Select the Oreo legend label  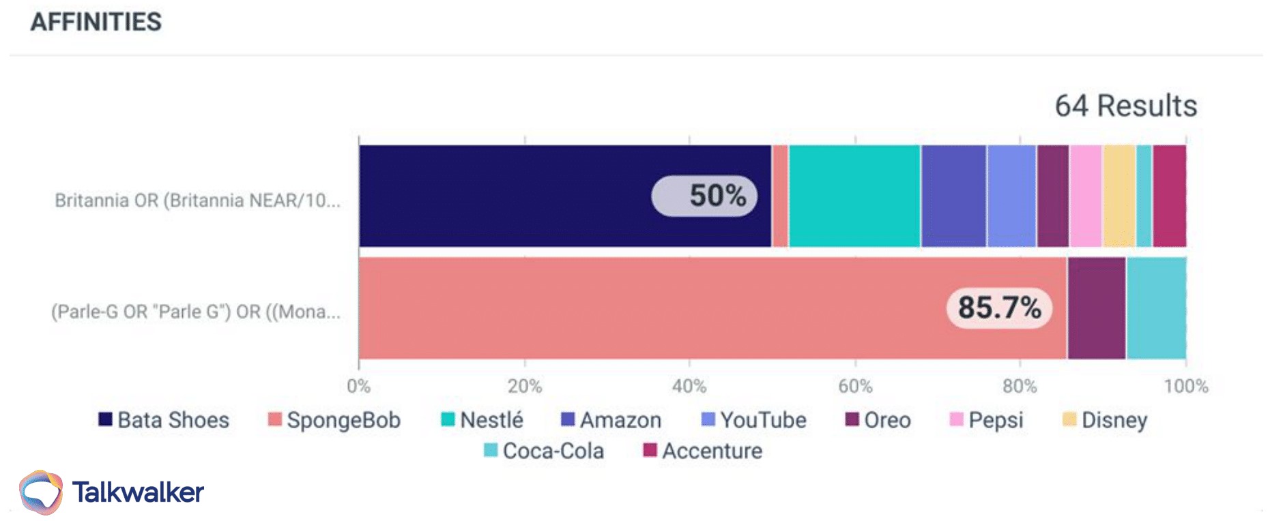click(886, 420)
